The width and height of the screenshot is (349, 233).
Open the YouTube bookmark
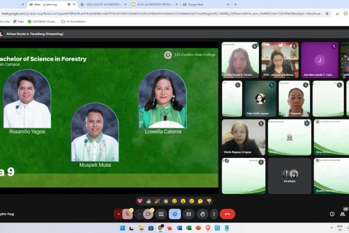click(x=5, y=22)
